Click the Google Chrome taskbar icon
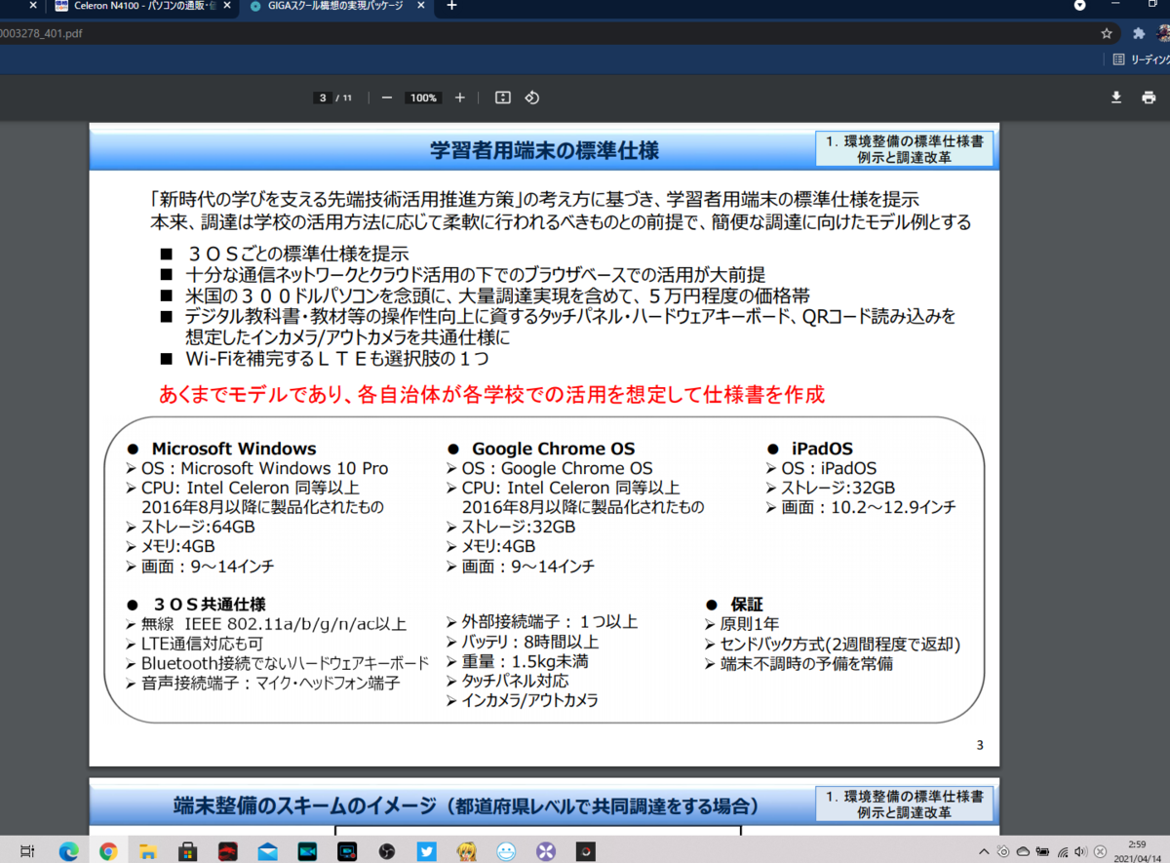 point(108,851)
